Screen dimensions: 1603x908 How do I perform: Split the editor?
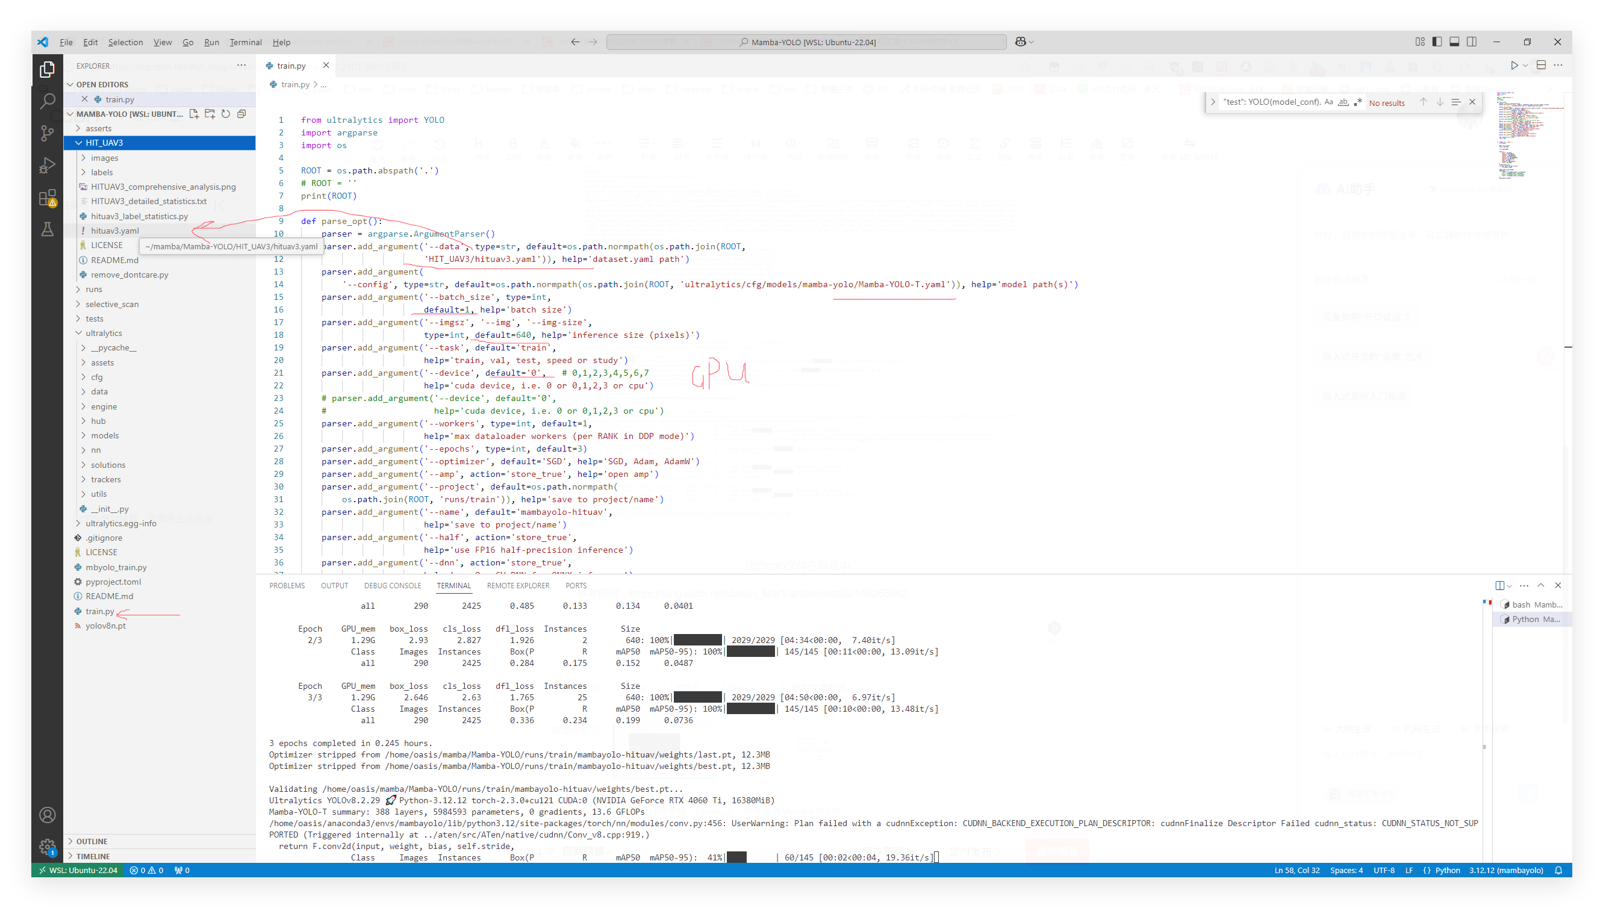point(1540,65)
